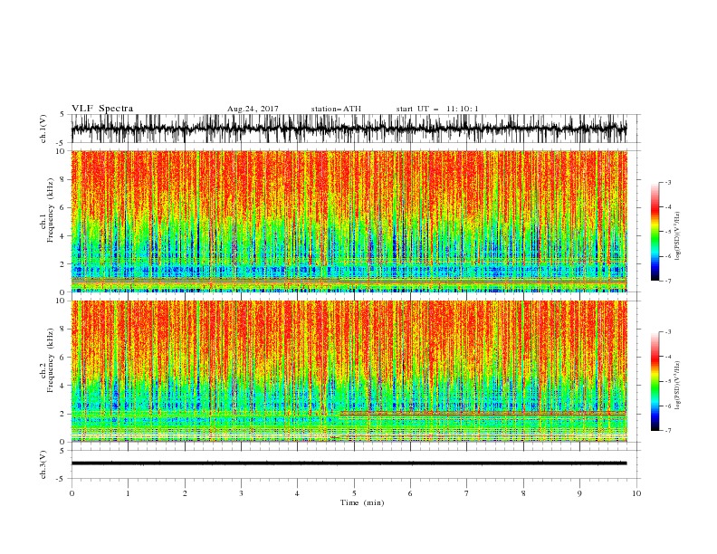Click the date 'Aug.24, 2017'
The width and height of the screenshot is (717, 554).
click(x=253, y=109)
